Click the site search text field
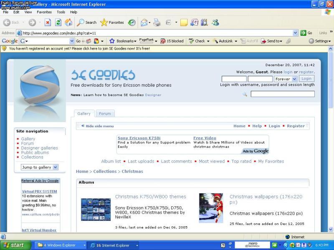Screen dimensions: 334x250 tap(283, 94)
